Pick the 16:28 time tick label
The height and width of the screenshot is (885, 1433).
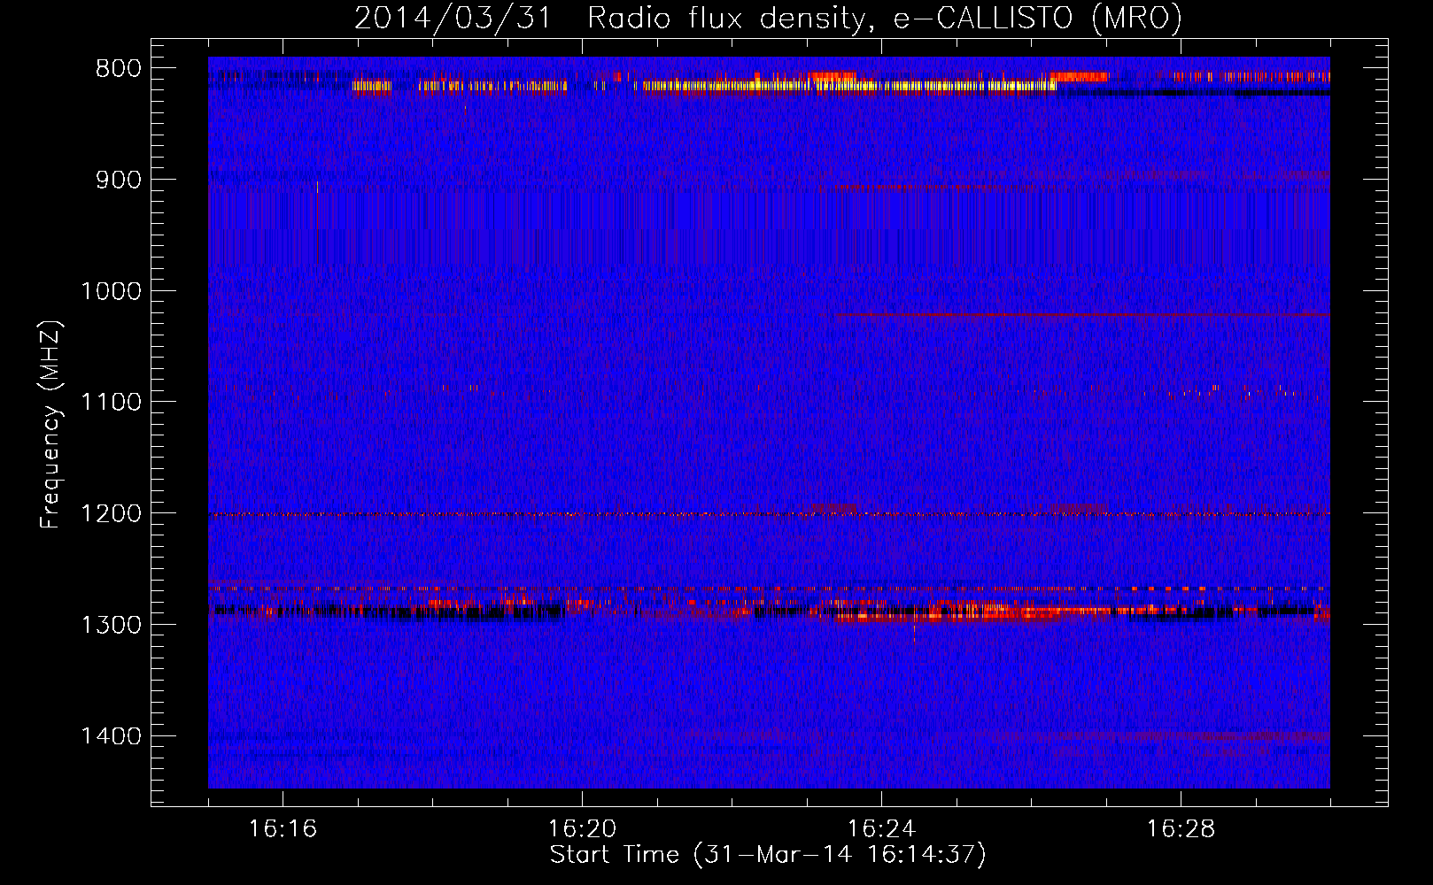(x=1181, y=829)
